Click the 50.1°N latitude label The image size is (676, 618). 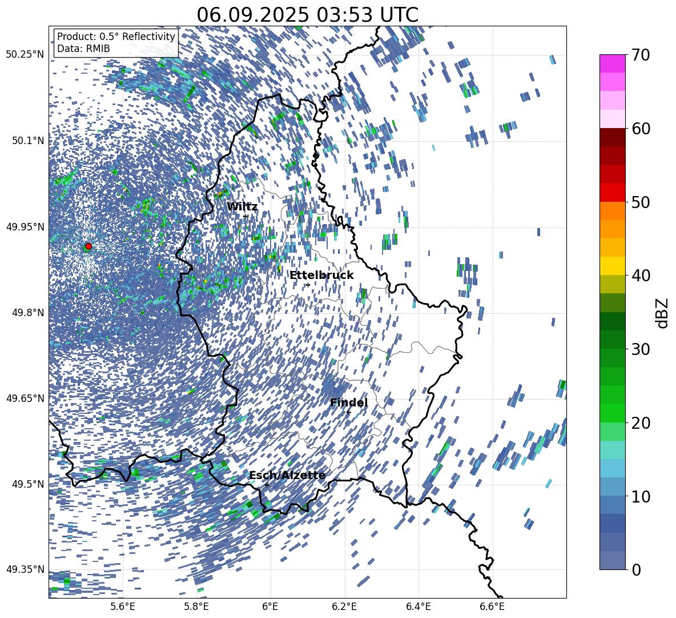coord(28,141)
